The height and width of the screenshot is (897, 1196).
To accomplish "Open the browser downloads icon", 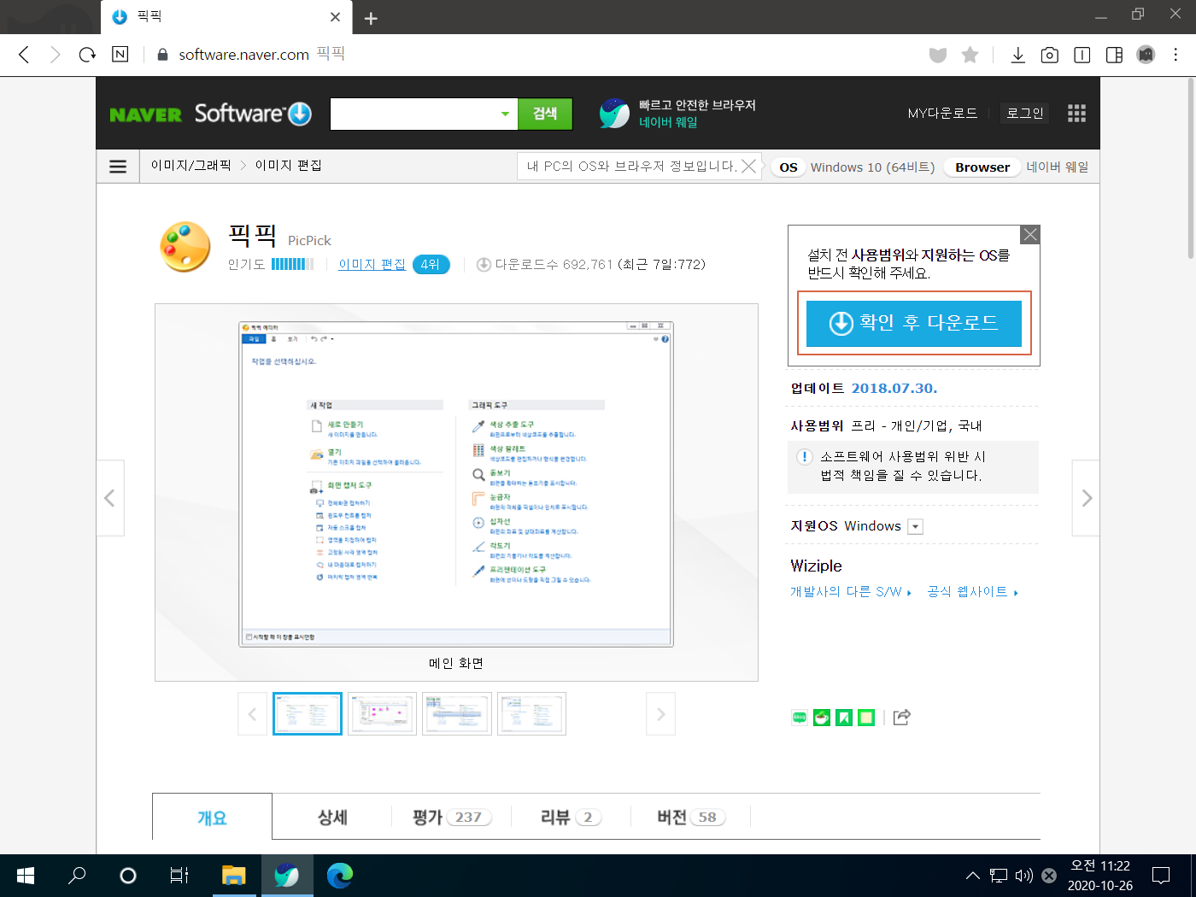I will (1017, 55).
